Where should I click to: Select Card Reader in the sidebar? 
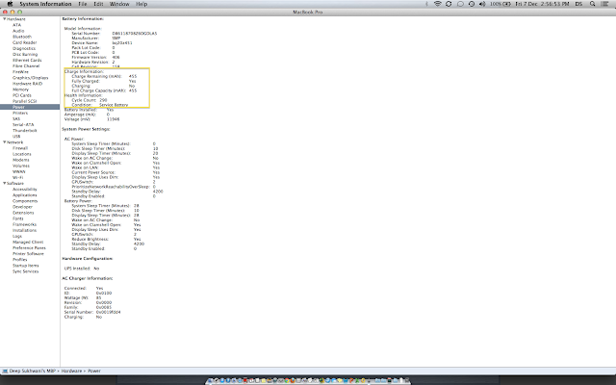tap(25, 42)
